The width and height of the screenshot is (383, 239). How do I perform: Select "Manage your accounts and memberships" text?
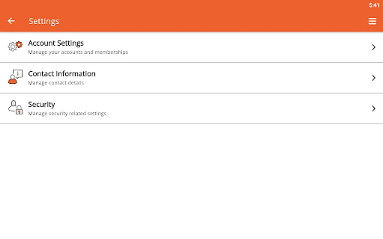point(78,52)
